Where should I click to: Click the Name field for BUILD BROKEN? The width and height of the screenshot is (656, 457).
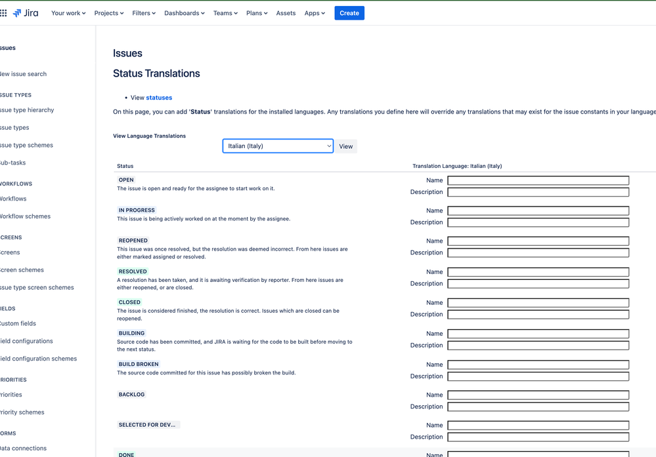[538, 365]
